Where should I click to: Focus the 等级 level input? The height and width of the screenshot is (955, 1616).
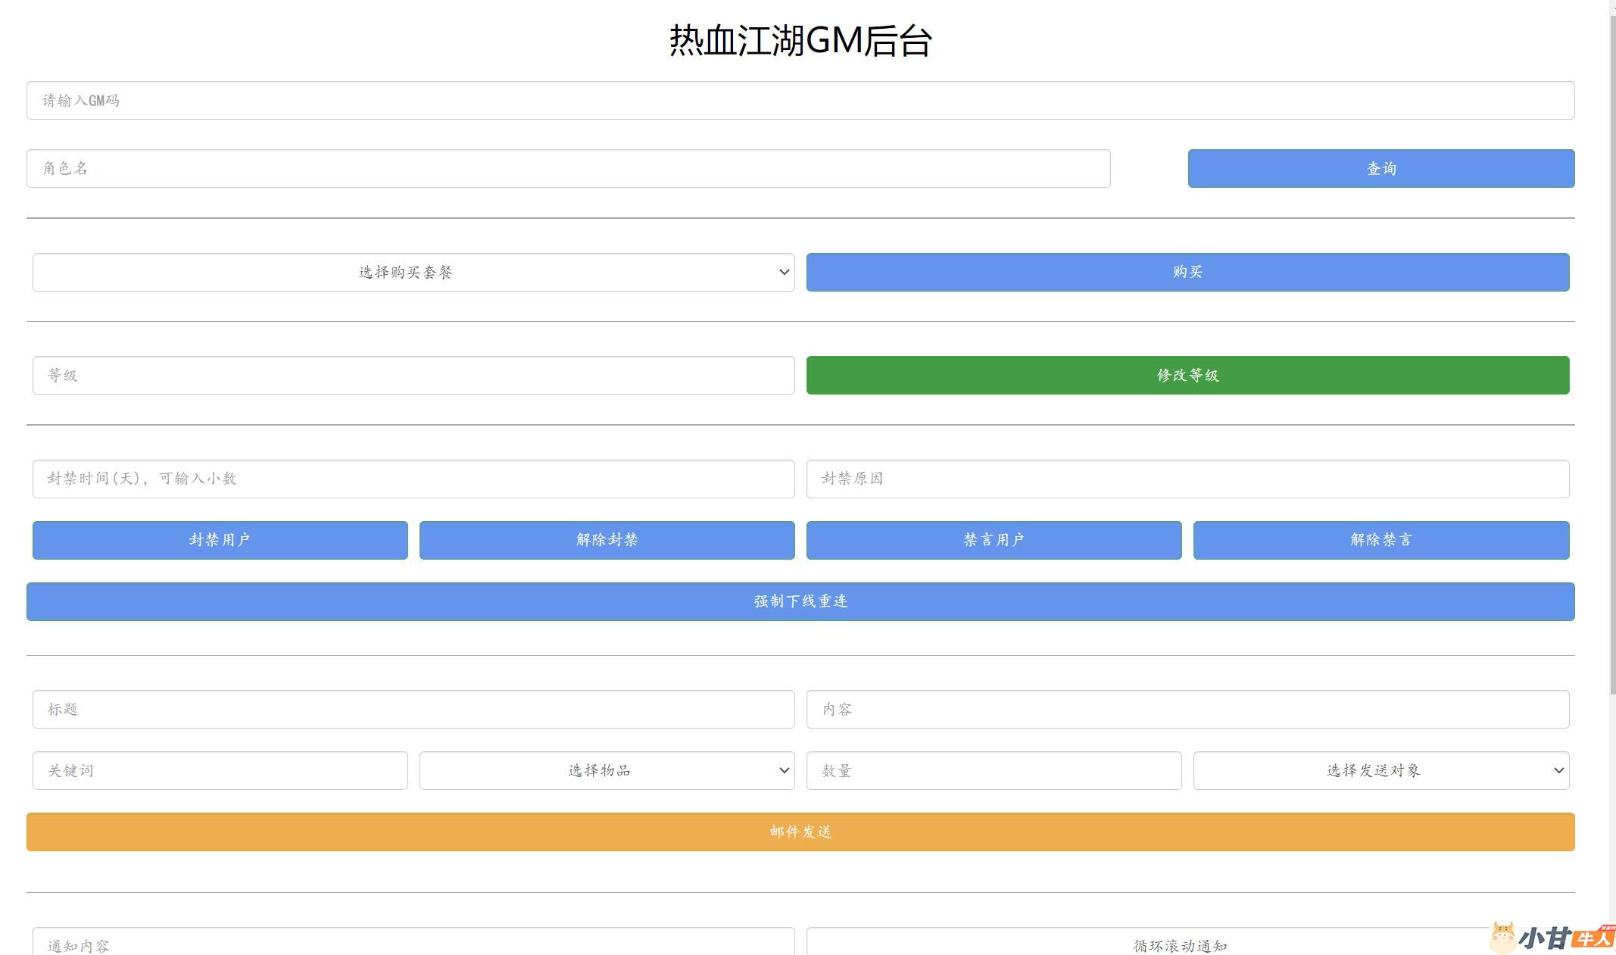click(413, 375)
